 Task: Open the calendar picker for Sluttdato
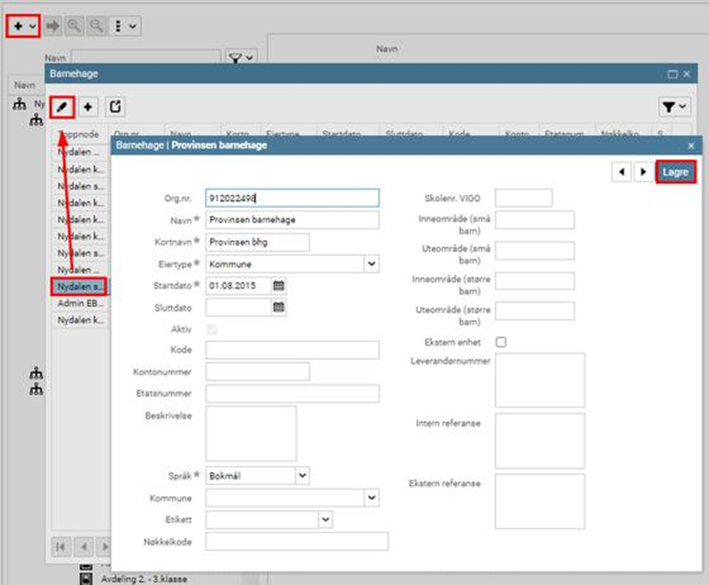click(x=279, y=307)
